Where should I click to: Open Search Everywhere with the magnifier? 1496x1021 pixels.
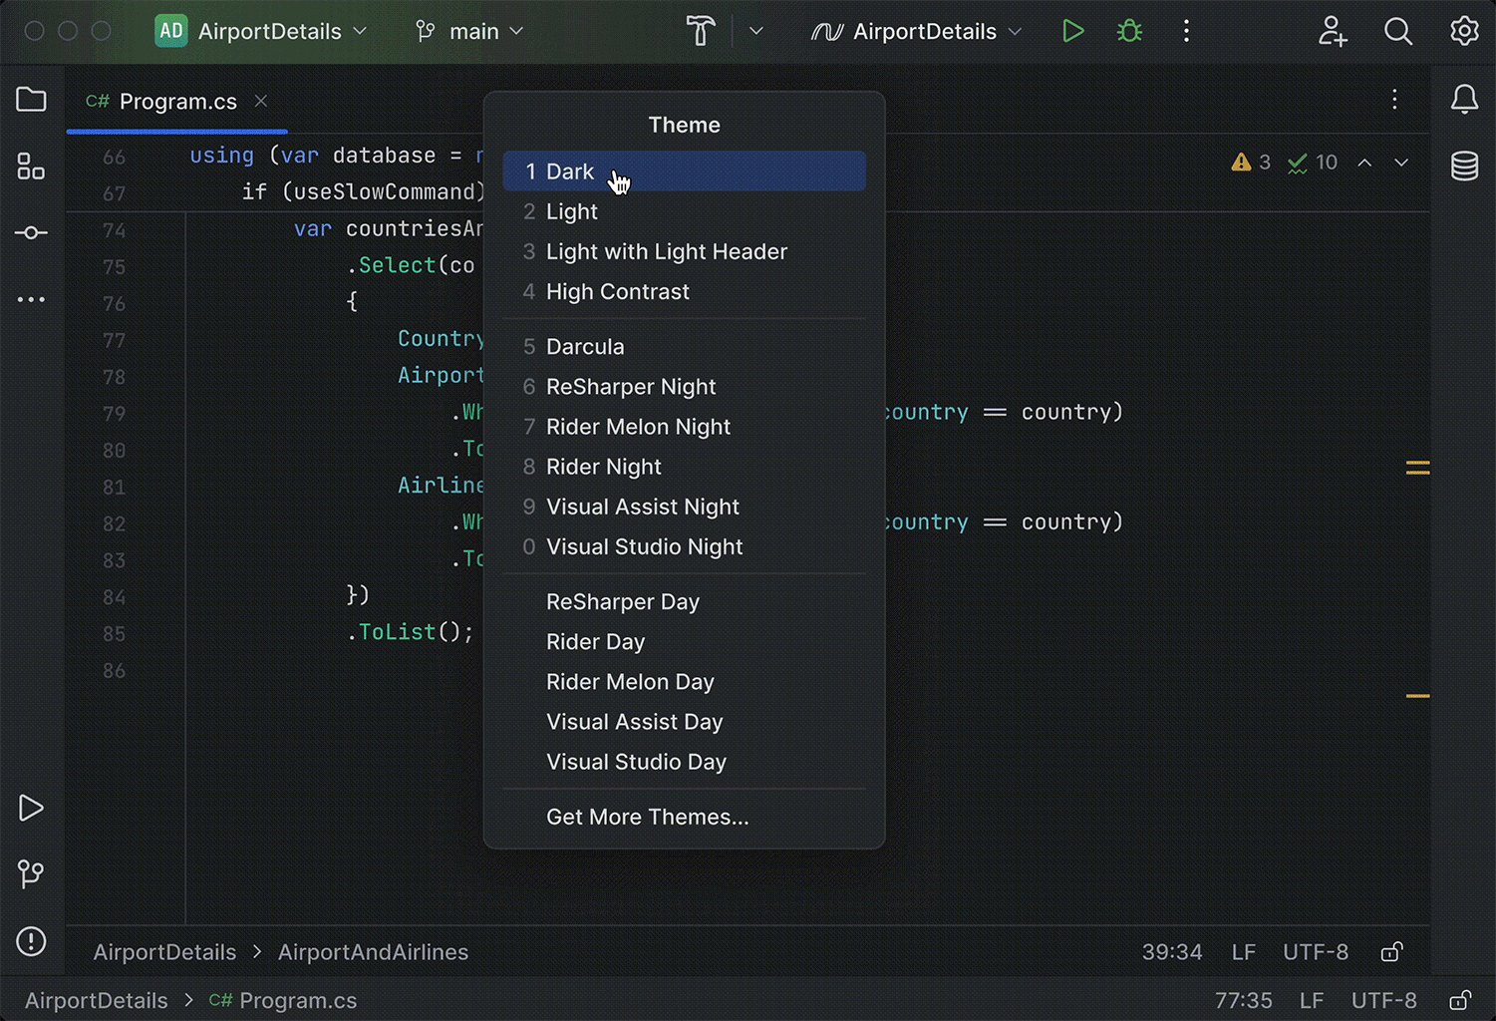coord(1398,31)
